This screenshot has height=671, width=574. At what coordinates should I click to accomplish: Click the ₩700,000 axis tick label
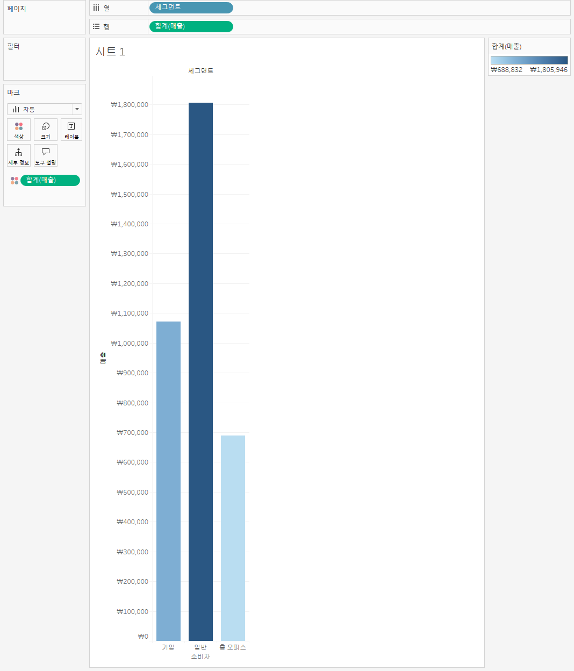[132, 433]
